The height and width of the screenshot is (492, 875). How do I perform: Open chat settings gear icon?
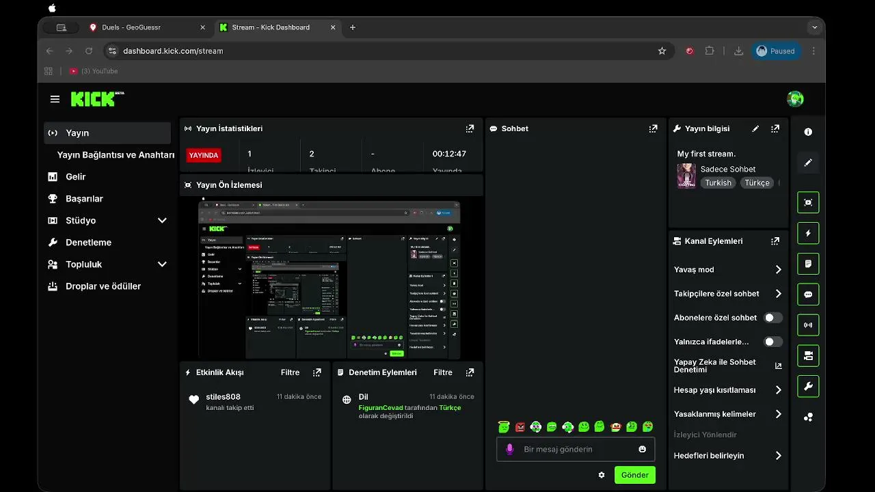[602, 475]
